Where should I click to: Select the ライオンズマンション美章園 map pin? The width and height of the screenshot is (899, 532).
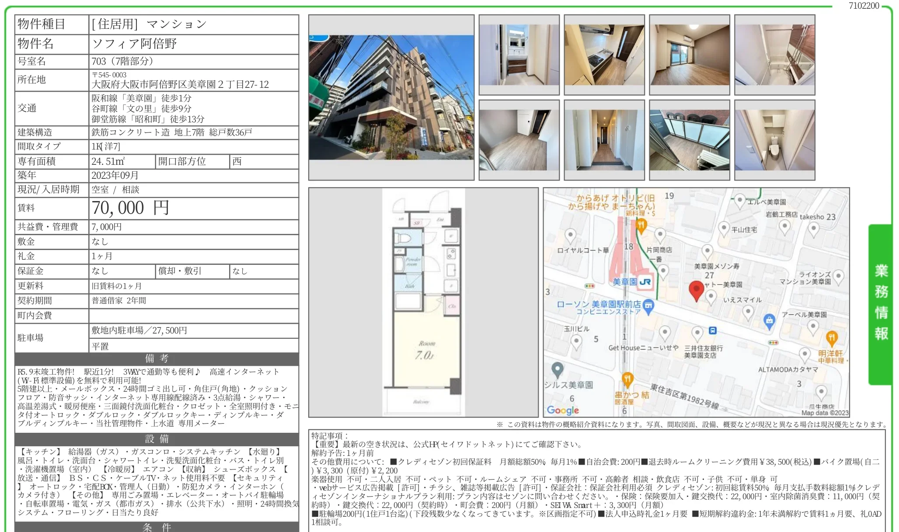click(x=838, y=277)
